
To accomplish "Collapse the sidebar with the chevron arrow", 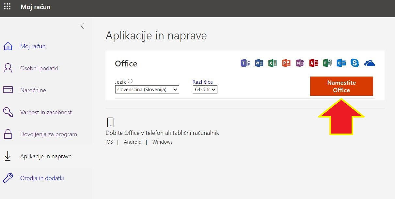I will [82, 26].
